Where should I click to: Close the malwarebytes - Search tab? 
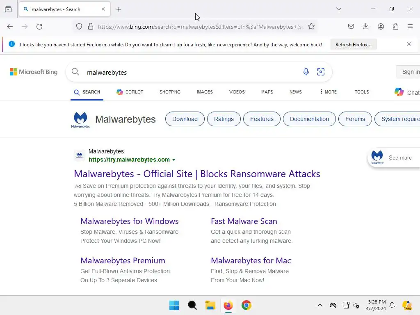click(x=103, y=9)
